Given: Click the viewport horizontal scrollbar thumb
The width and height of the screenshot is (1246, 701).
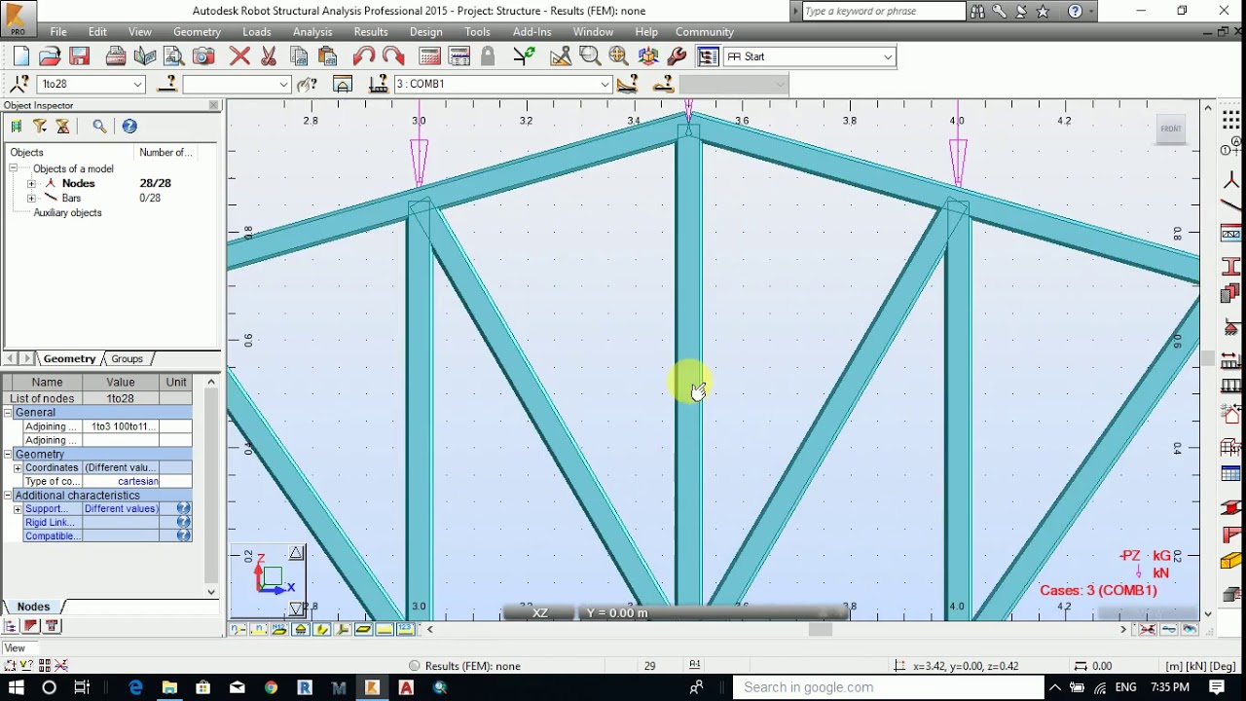Looking at the screenshot, I should click(821, 629).
